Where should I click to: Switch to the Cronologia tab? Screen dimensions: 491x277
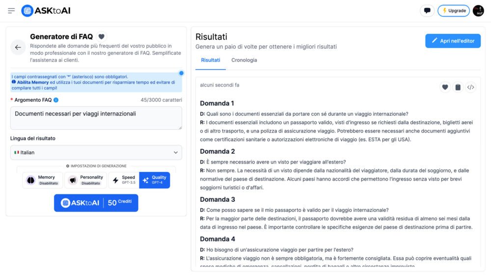(244, 60)
